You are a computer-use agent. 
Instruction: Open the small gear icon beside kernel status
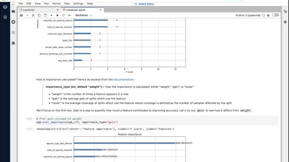(268, 15)
